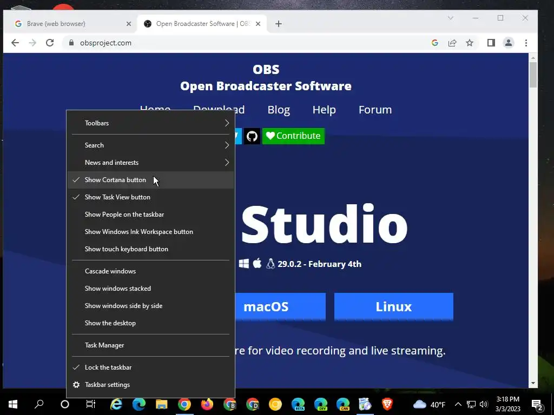Open Blog link in OBS navigation
The width and height of the screenshot is (554, 415).
click(279, 110)
